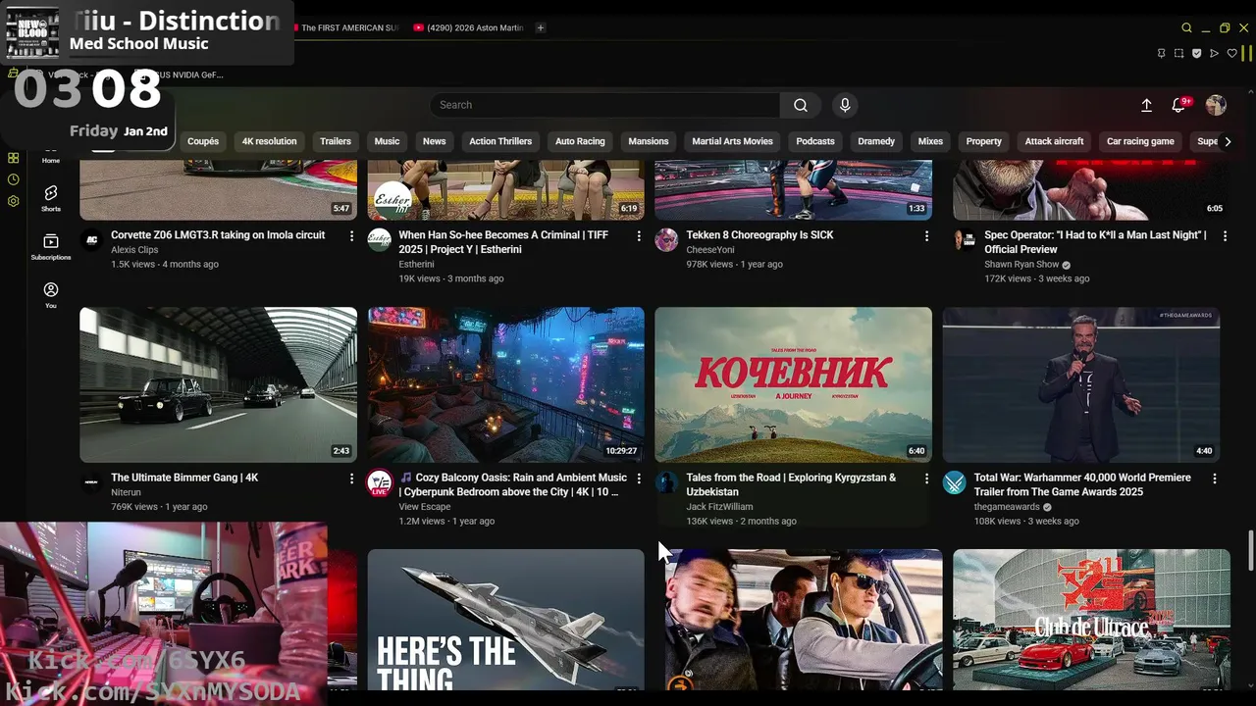Open the account avatar menu
Viewport: 1256px width, 706px height.
click(1216, 105)
